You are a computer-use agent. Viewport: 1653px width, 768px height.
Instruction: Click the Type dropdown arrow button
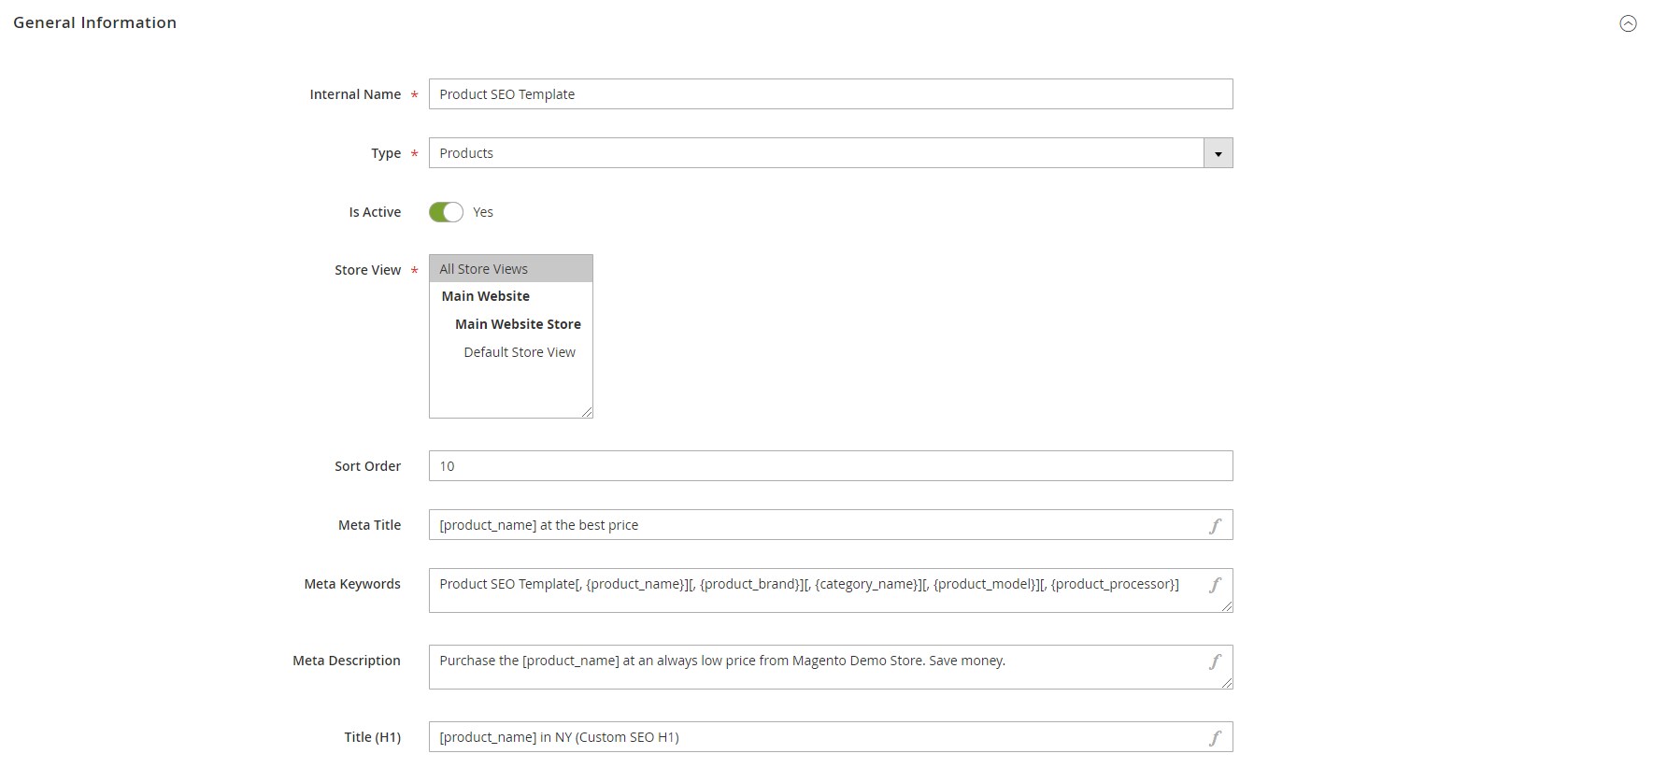1218,153
